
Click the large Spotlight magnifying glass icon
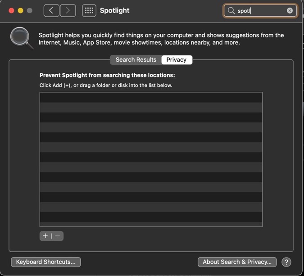pyautogui.click(x=22, y=38)
